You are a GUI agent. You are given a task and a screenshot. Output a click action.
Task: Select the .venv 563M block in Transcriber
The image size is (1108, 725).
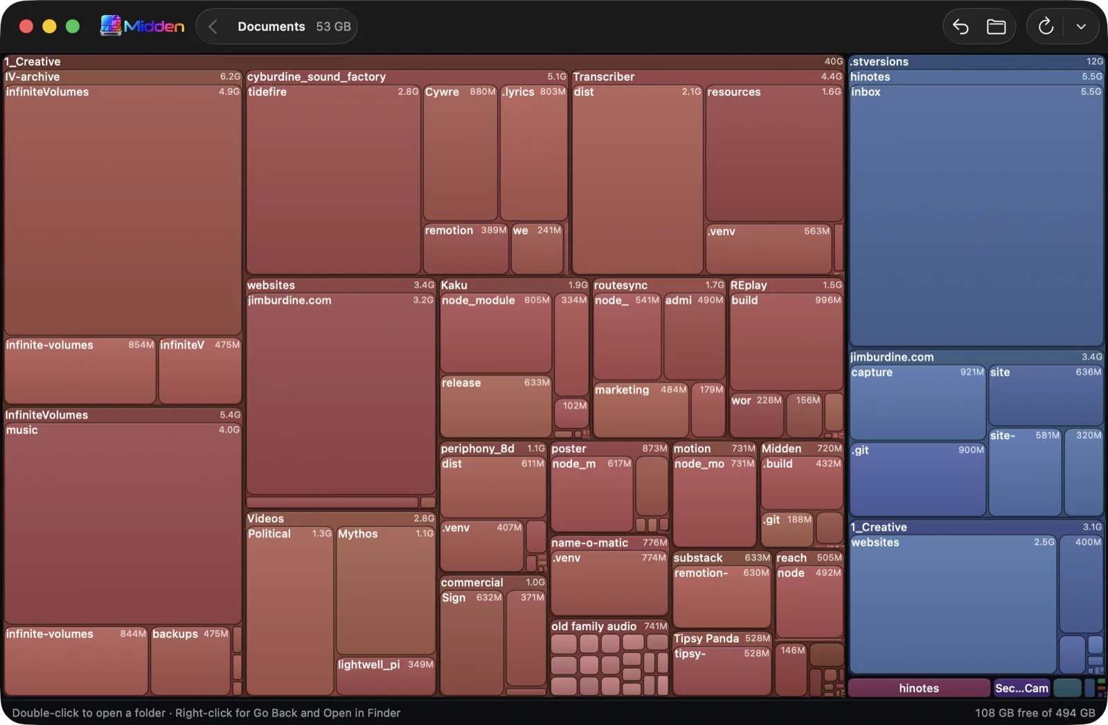pyautogui.click(x=769, y=249)
